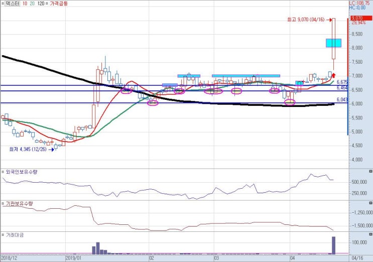
Task: Click the 29.94% change rate value
Action: 358,23
